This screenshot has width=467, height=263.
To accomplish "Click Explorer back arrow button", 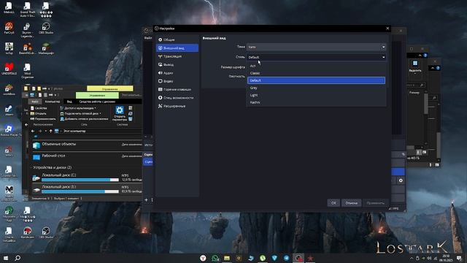I will pos(33,131).
